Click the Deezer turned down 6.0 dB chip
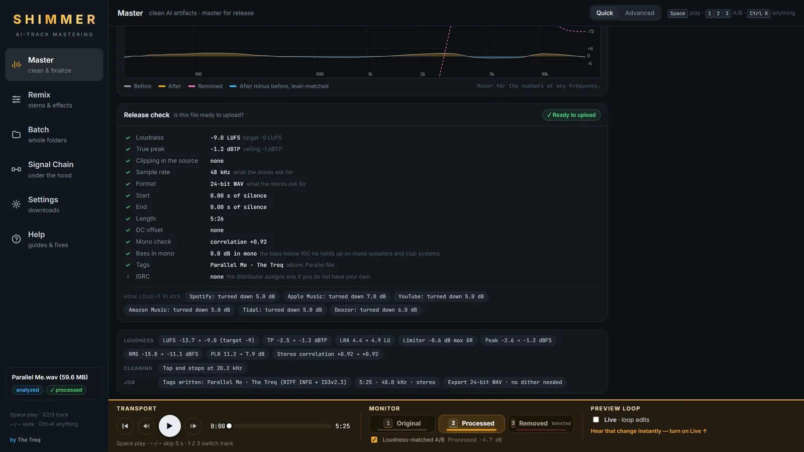This screenshot has height=452, width=804. [x=376, y=310]
